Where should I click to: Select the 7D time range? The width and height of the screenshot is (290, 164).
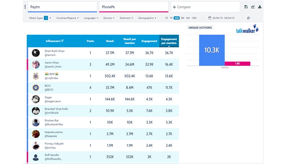coord(171,18)
